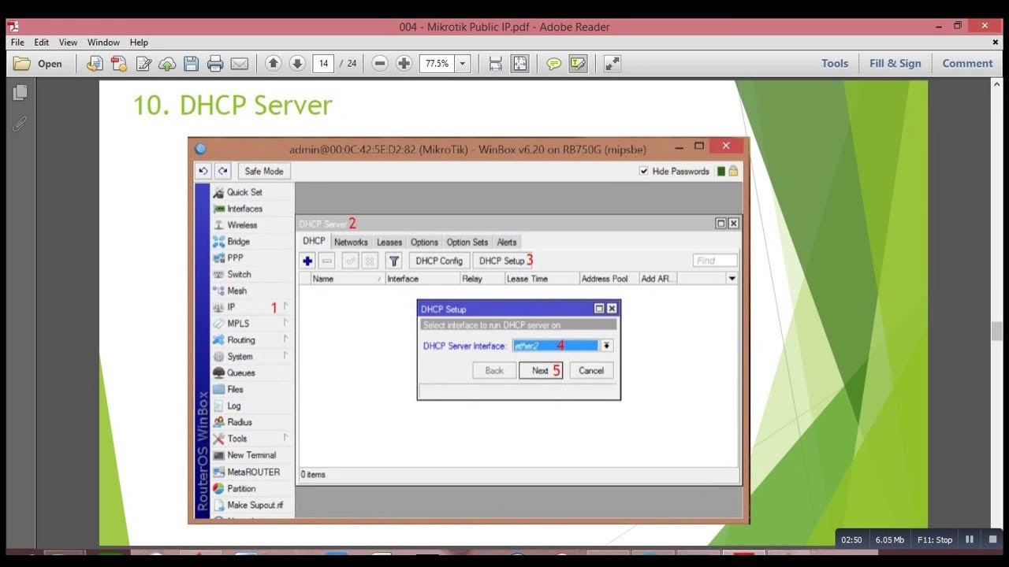The height and width of the screenshot is (567, 1009).
Task: Zoom in using the plus button
Action: click(x=404, y=64)
